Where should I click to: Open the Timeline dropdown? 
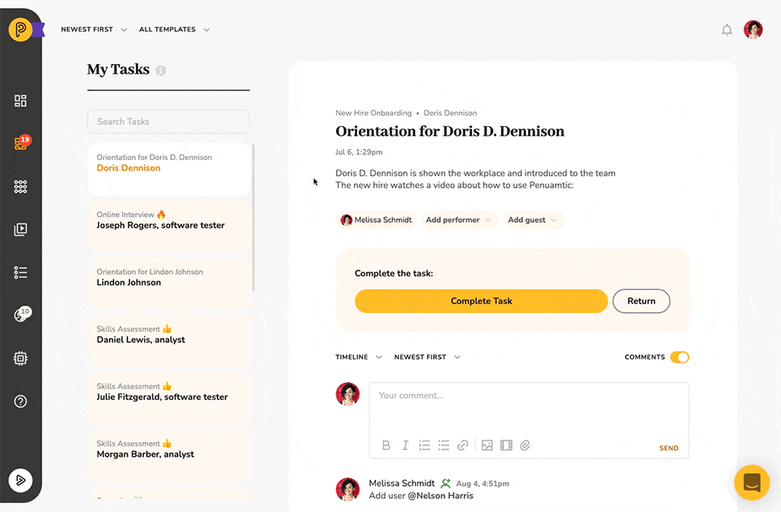(359, 358)
